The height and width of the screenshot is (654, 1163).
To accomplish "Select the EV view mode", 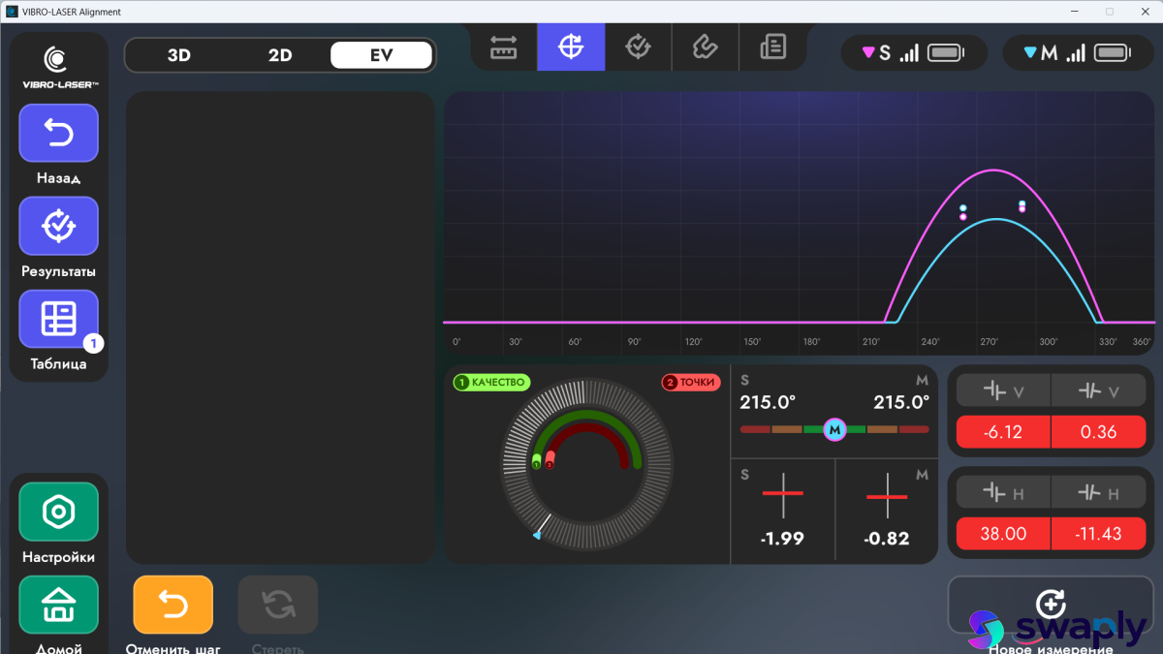I will [381, 55].
